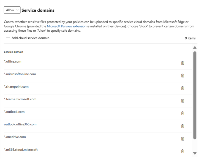Select the *.onedrive.com domain text
The height and width of the screenshot is (159, 207).
pyautogui.click(x=15, y=137)
